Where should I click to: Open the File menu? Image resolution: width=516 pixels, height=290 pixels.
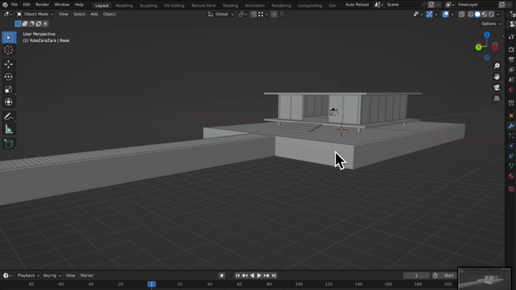pyautogui.click(x=14, y=5)
